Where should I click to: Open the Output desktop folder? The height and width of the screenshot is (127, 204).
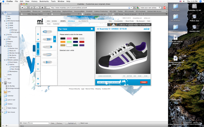tap(175, 28)
